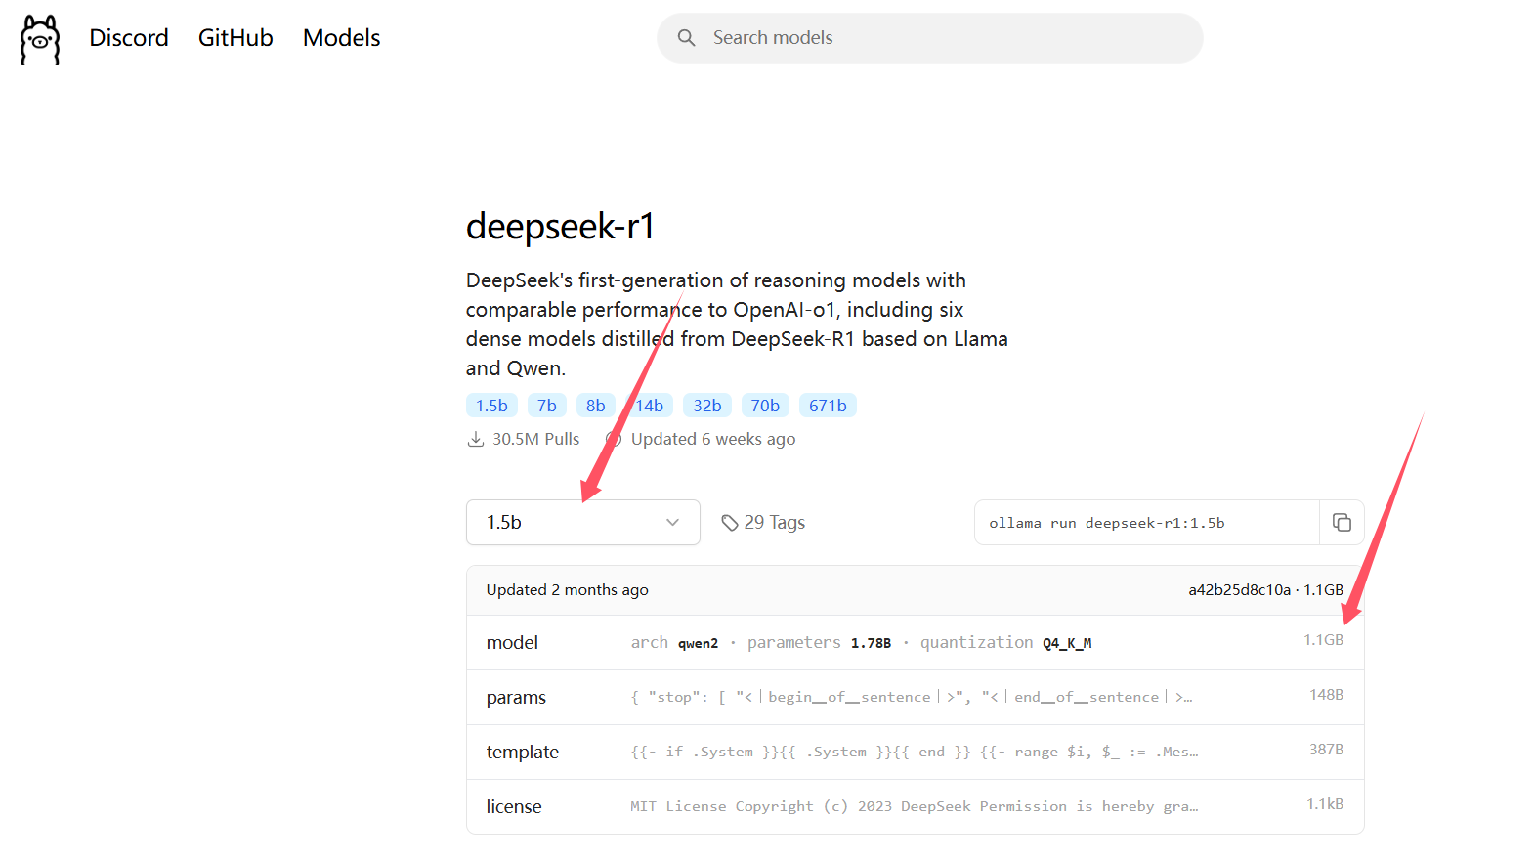The height and width of the screenshot is (860, 1535).
Task: Click the download pulls icon
Action: click(476, 439)
